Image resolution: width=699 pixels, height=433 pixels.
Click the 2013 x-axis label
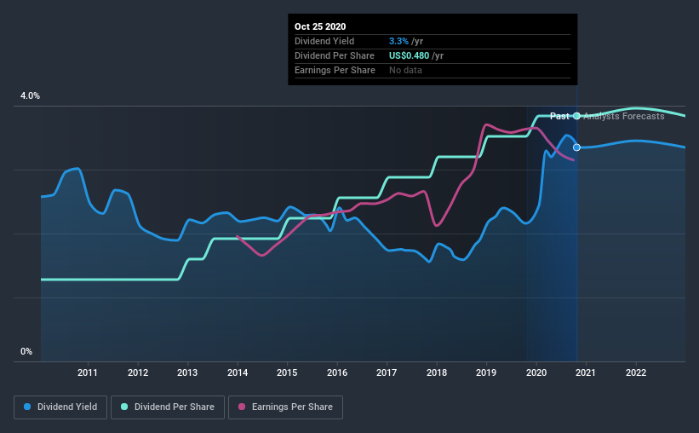[187, 372]
